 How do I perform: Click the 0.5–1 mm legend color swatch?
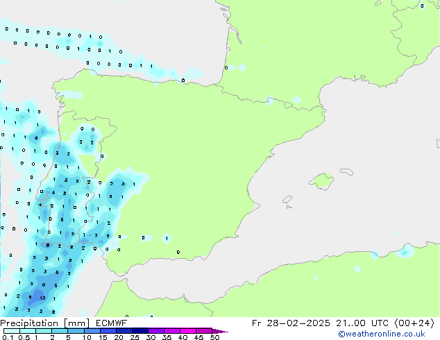(x=28, y=331)
